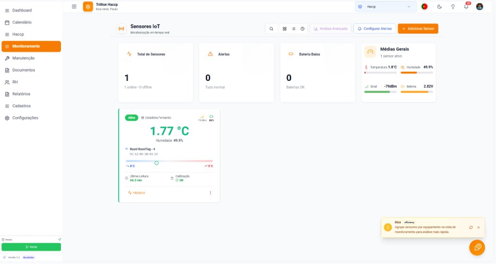Click the green Iniciar button
Viewport: 496px width, 264px height.
coord(31,247)
